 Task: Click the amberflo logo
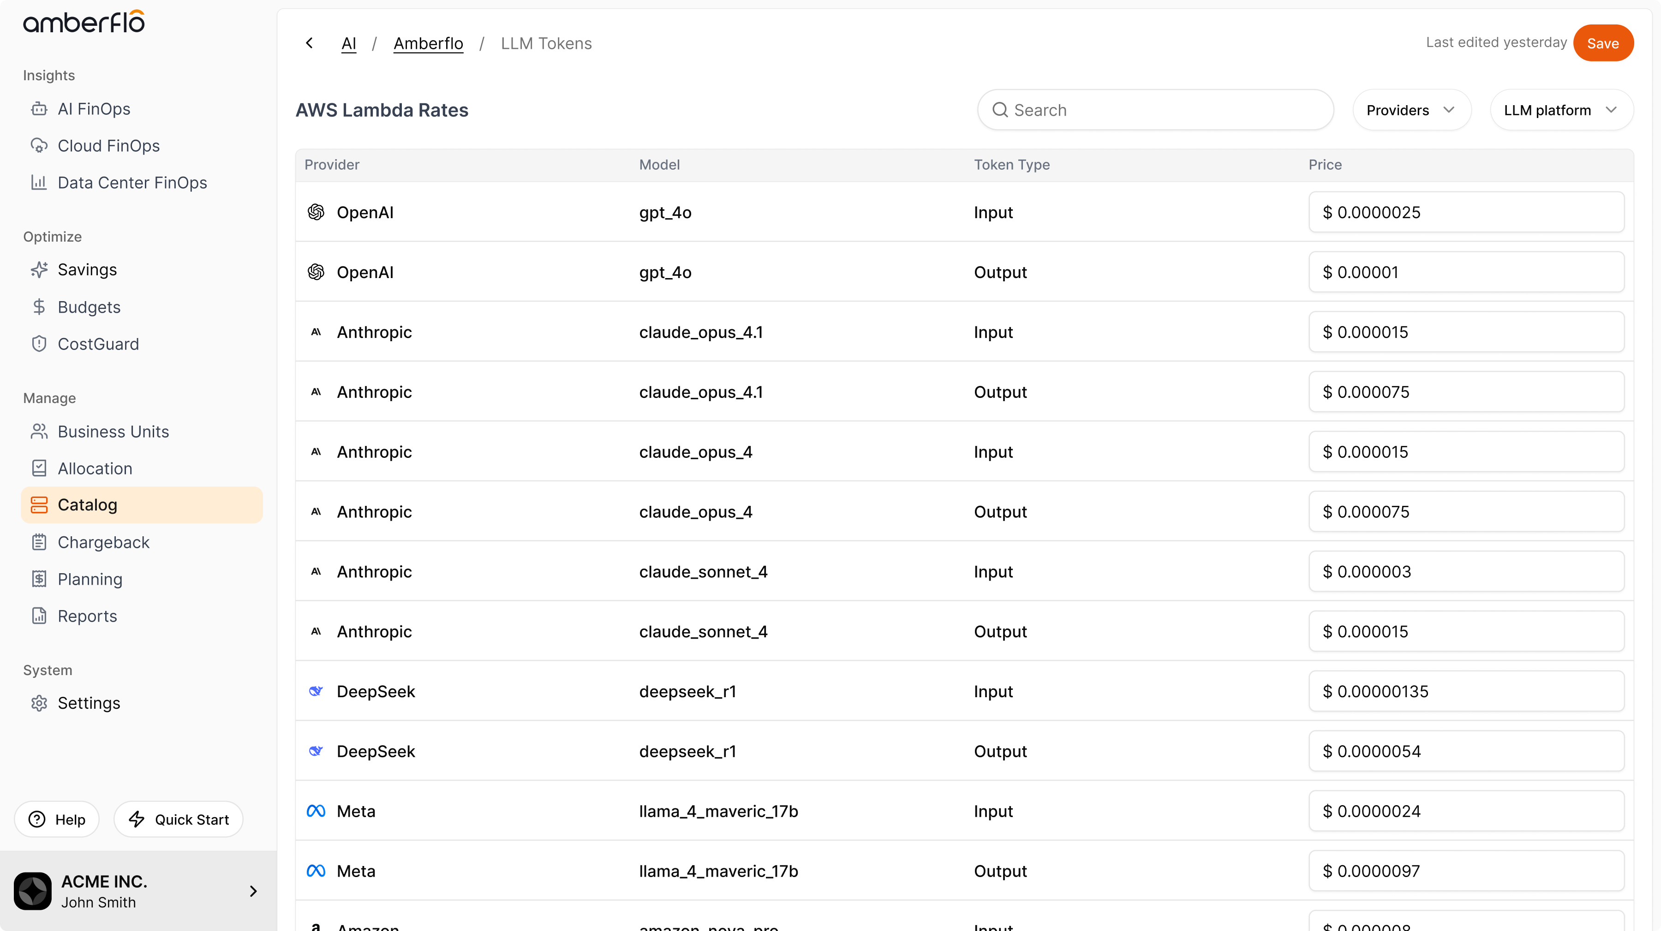84,23
